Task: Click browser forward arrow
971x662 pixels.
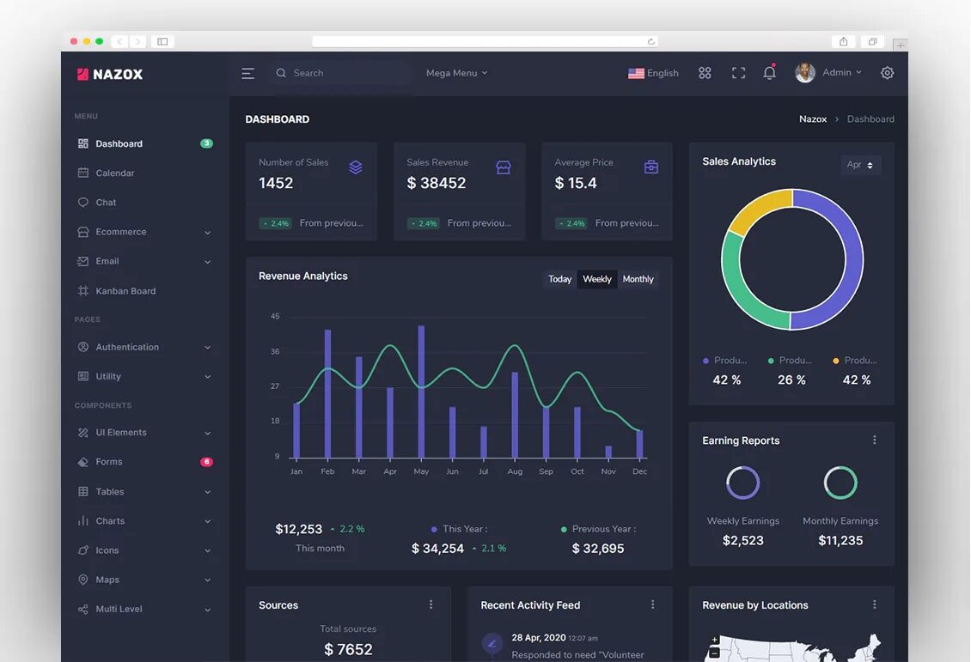Action: [x=138, y=41]
